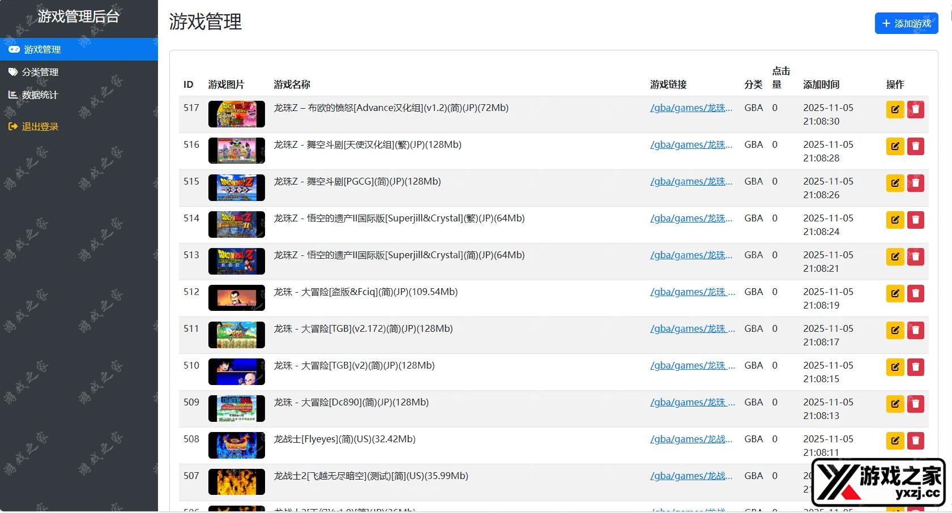Viewport: 952px width, 513px height.
Task: Click the edit icon for game 517
Action: (x=895, y=110)
